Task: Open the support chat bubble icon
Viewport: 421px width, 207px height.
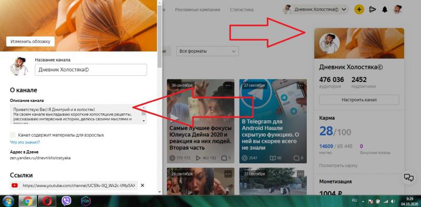Action: [409, 177]
